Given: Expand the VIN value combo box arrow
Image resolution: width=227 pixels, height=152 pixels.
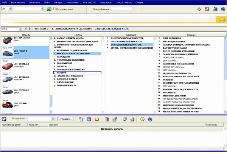Looking at the screenshot, I should pyautogui.click(x=42, y=9).
